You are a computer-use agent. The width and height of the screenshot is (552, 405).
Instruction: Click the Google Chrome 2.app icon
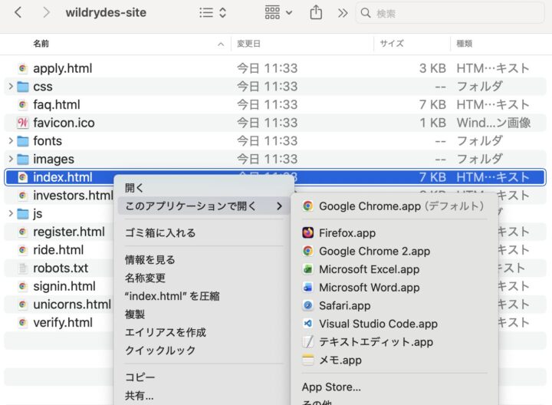[307, 251]
